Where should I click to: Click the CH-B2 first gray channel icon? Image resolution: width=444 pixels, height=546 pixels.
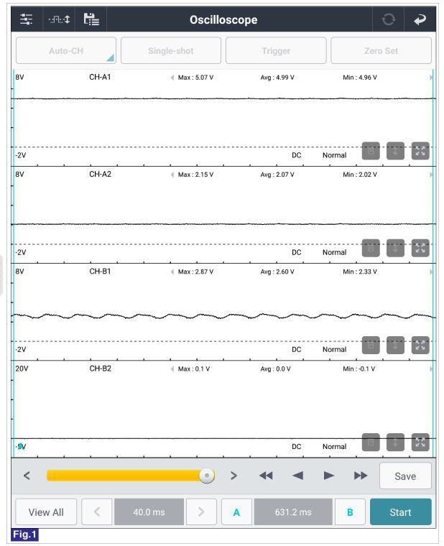[x=371, y=443]
